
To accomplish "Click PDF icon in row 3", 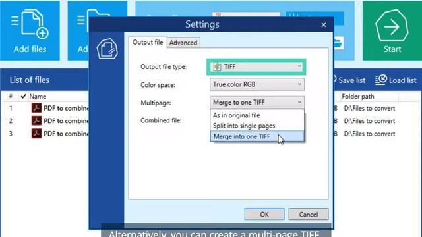I will point(36,133).
